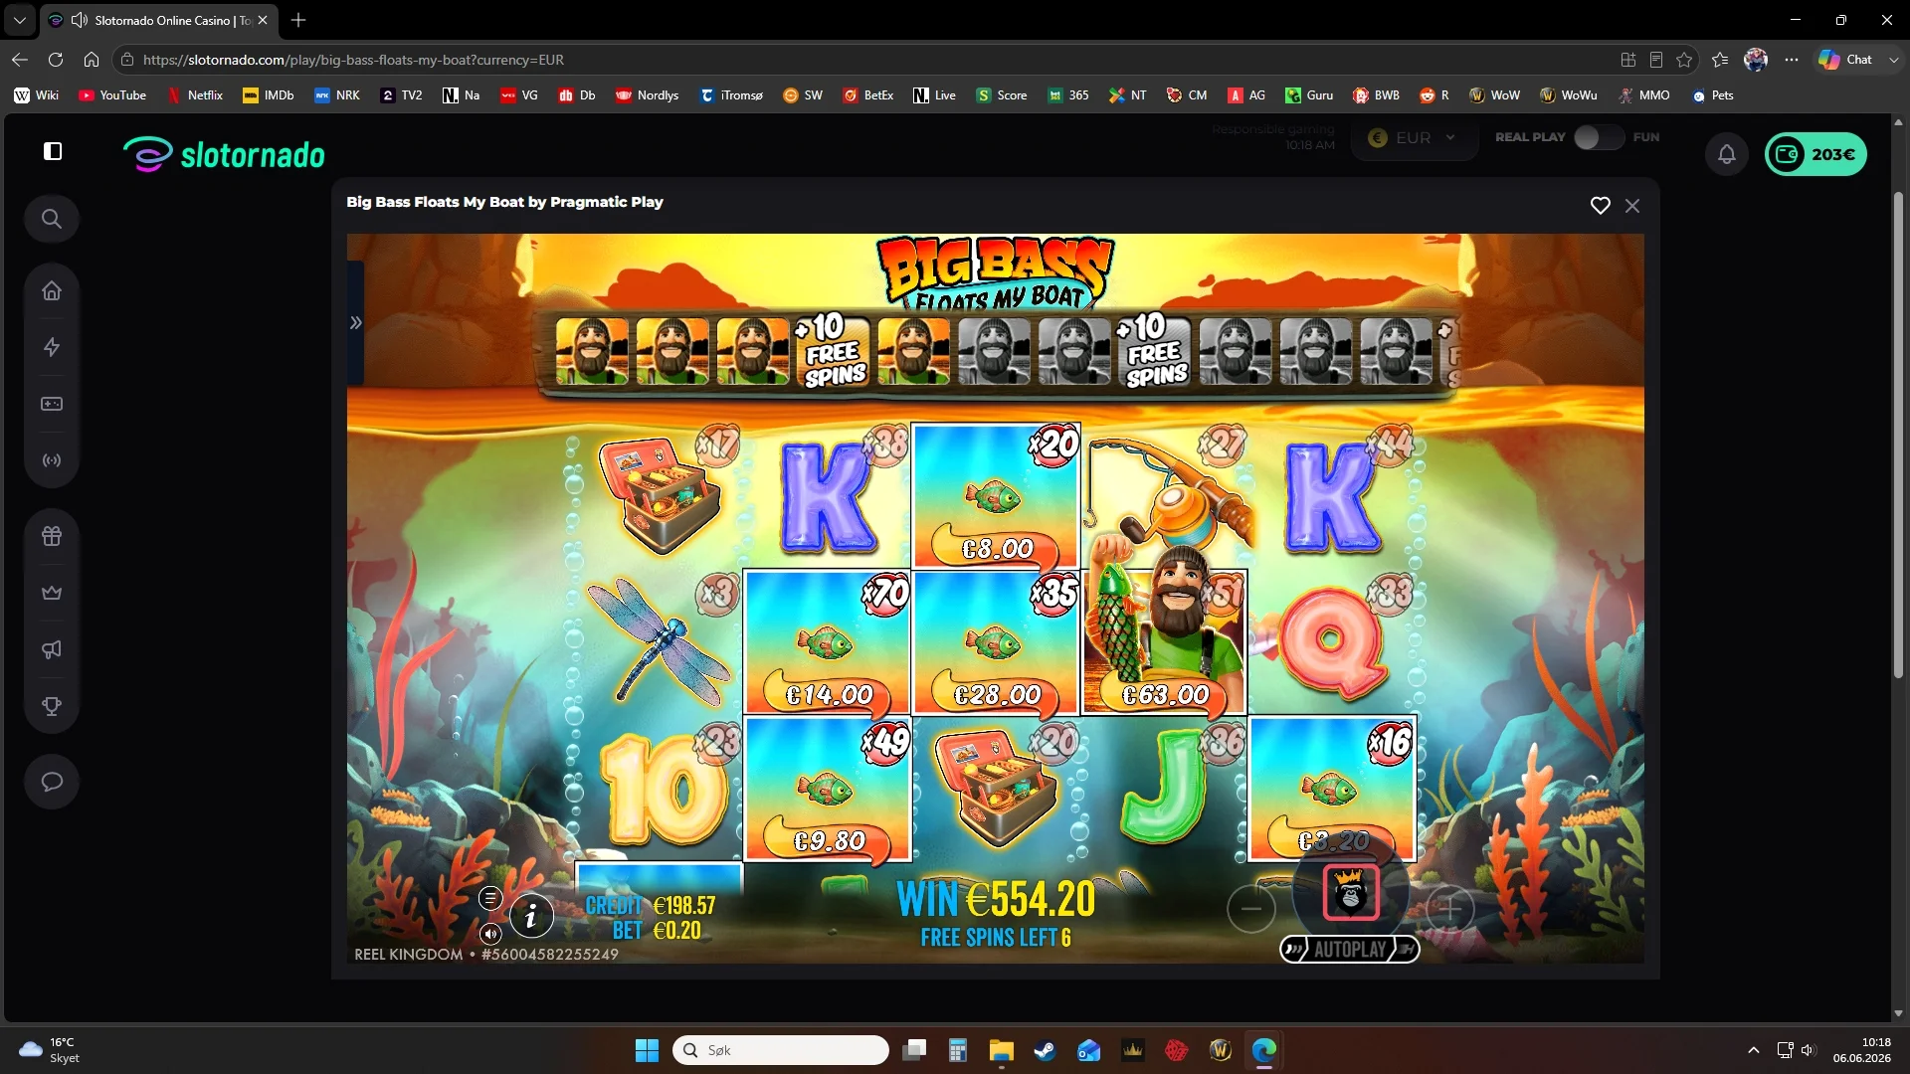The image size is (1910, 1074).
Task: Select the Slotornado Online Casino tab
Action: 159,20
